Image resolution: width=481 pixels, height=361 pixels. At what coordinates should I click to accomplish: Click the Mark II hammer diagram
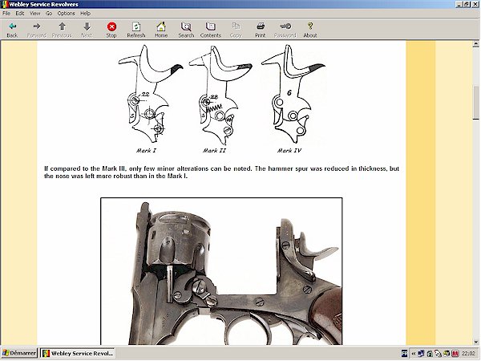pos(220,95)
